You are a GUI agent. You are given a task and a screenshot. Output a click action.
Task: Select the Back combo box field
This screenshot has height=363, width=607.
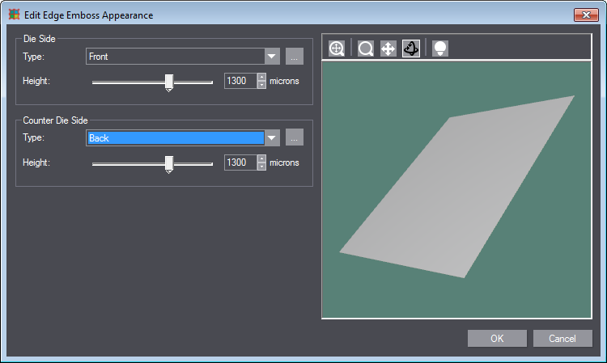175,138
